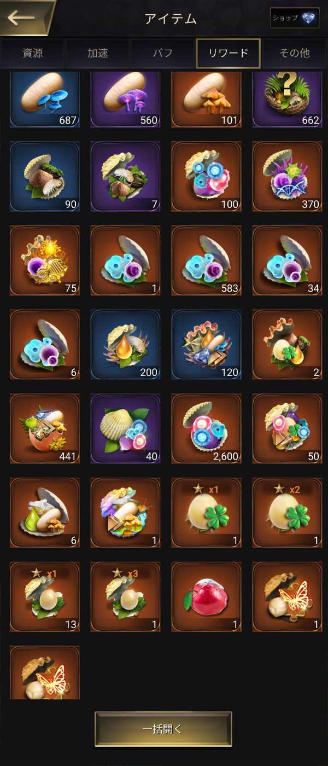Select the amber drop shell with 200
Viewport: 328px width, 766px height.
coord(125,345)
